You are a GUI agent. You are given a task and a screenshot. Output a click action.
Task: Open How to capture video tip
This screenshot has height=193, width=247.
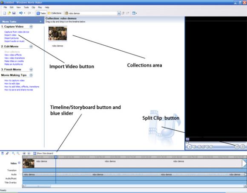click(14, 81)
